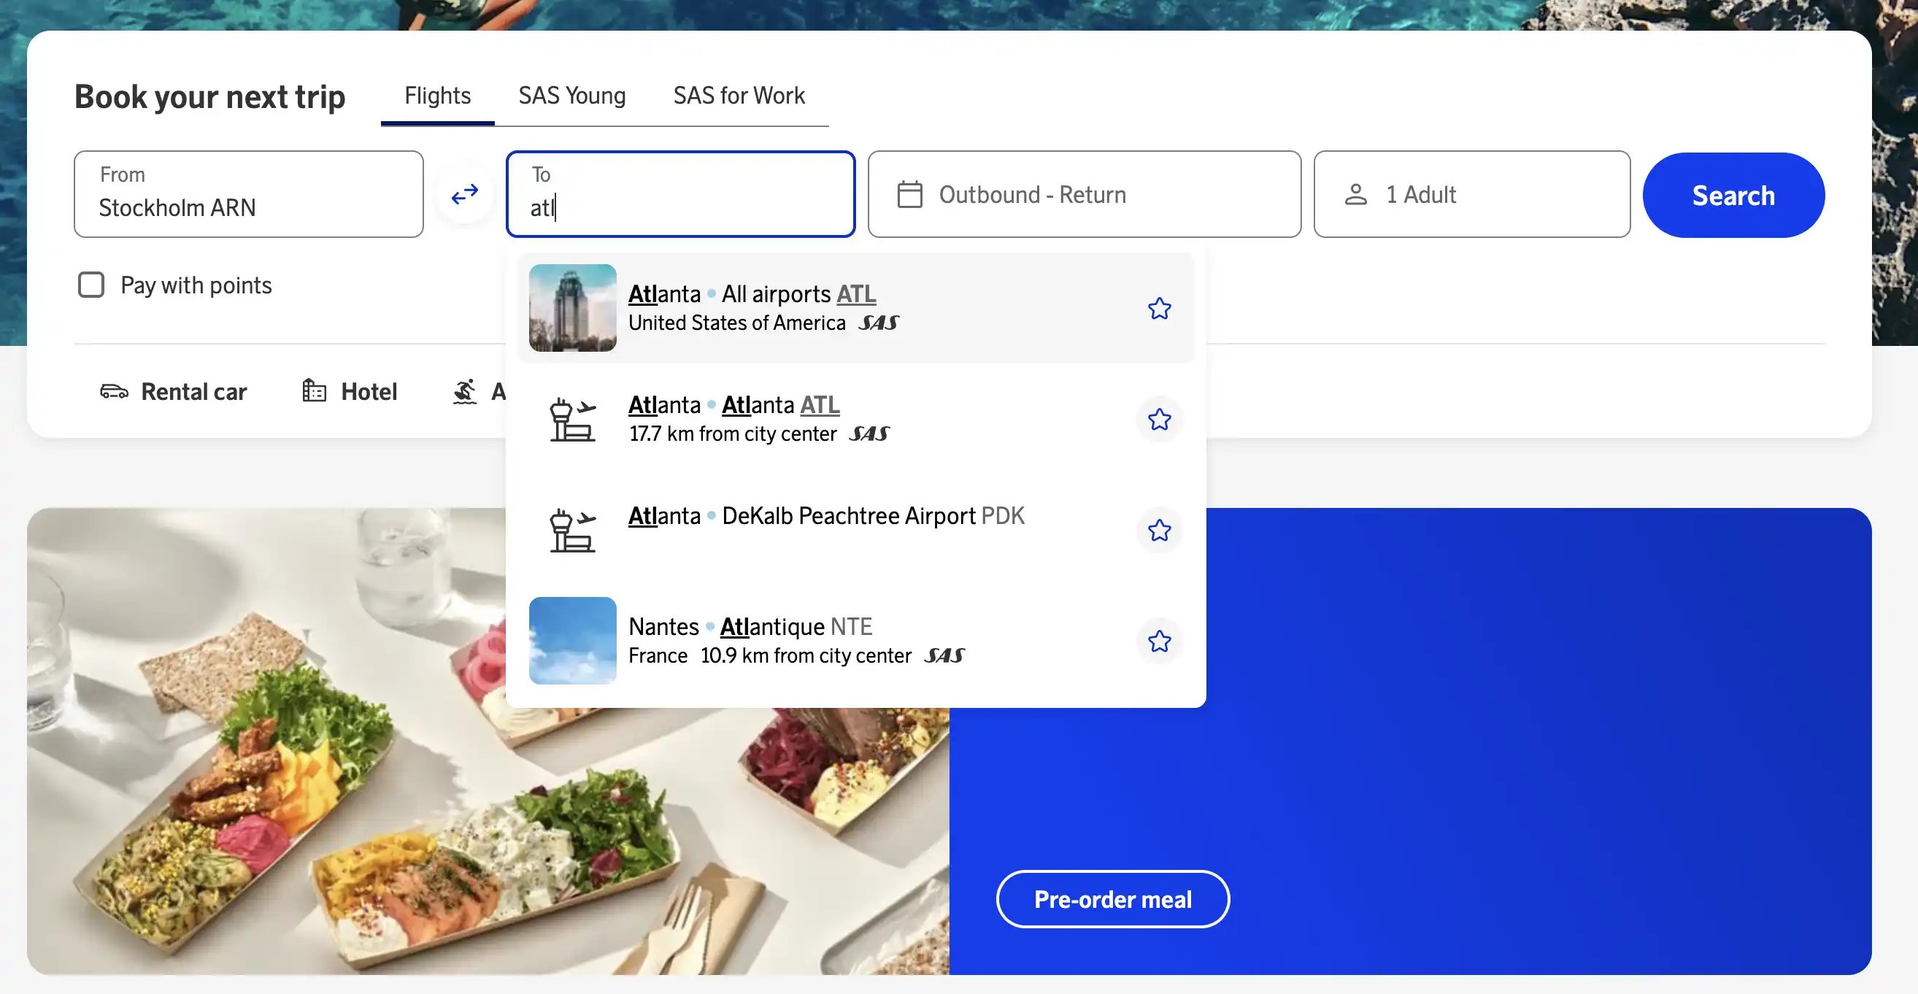Switch to the Flights tab
The width and height of the screenshot is (1918, 994).
[437, 96]
